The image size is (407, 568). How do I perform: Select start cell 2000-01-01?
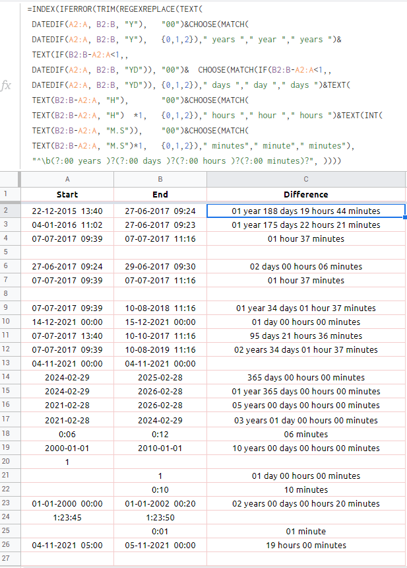(x=67, y=448)
